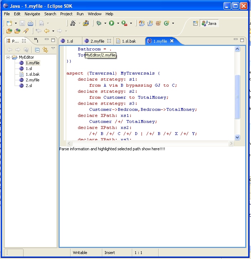Viewport: 251px width, 259px height.
Task: Click the yellow Back navigation arrow
Action: click(46, 31)
